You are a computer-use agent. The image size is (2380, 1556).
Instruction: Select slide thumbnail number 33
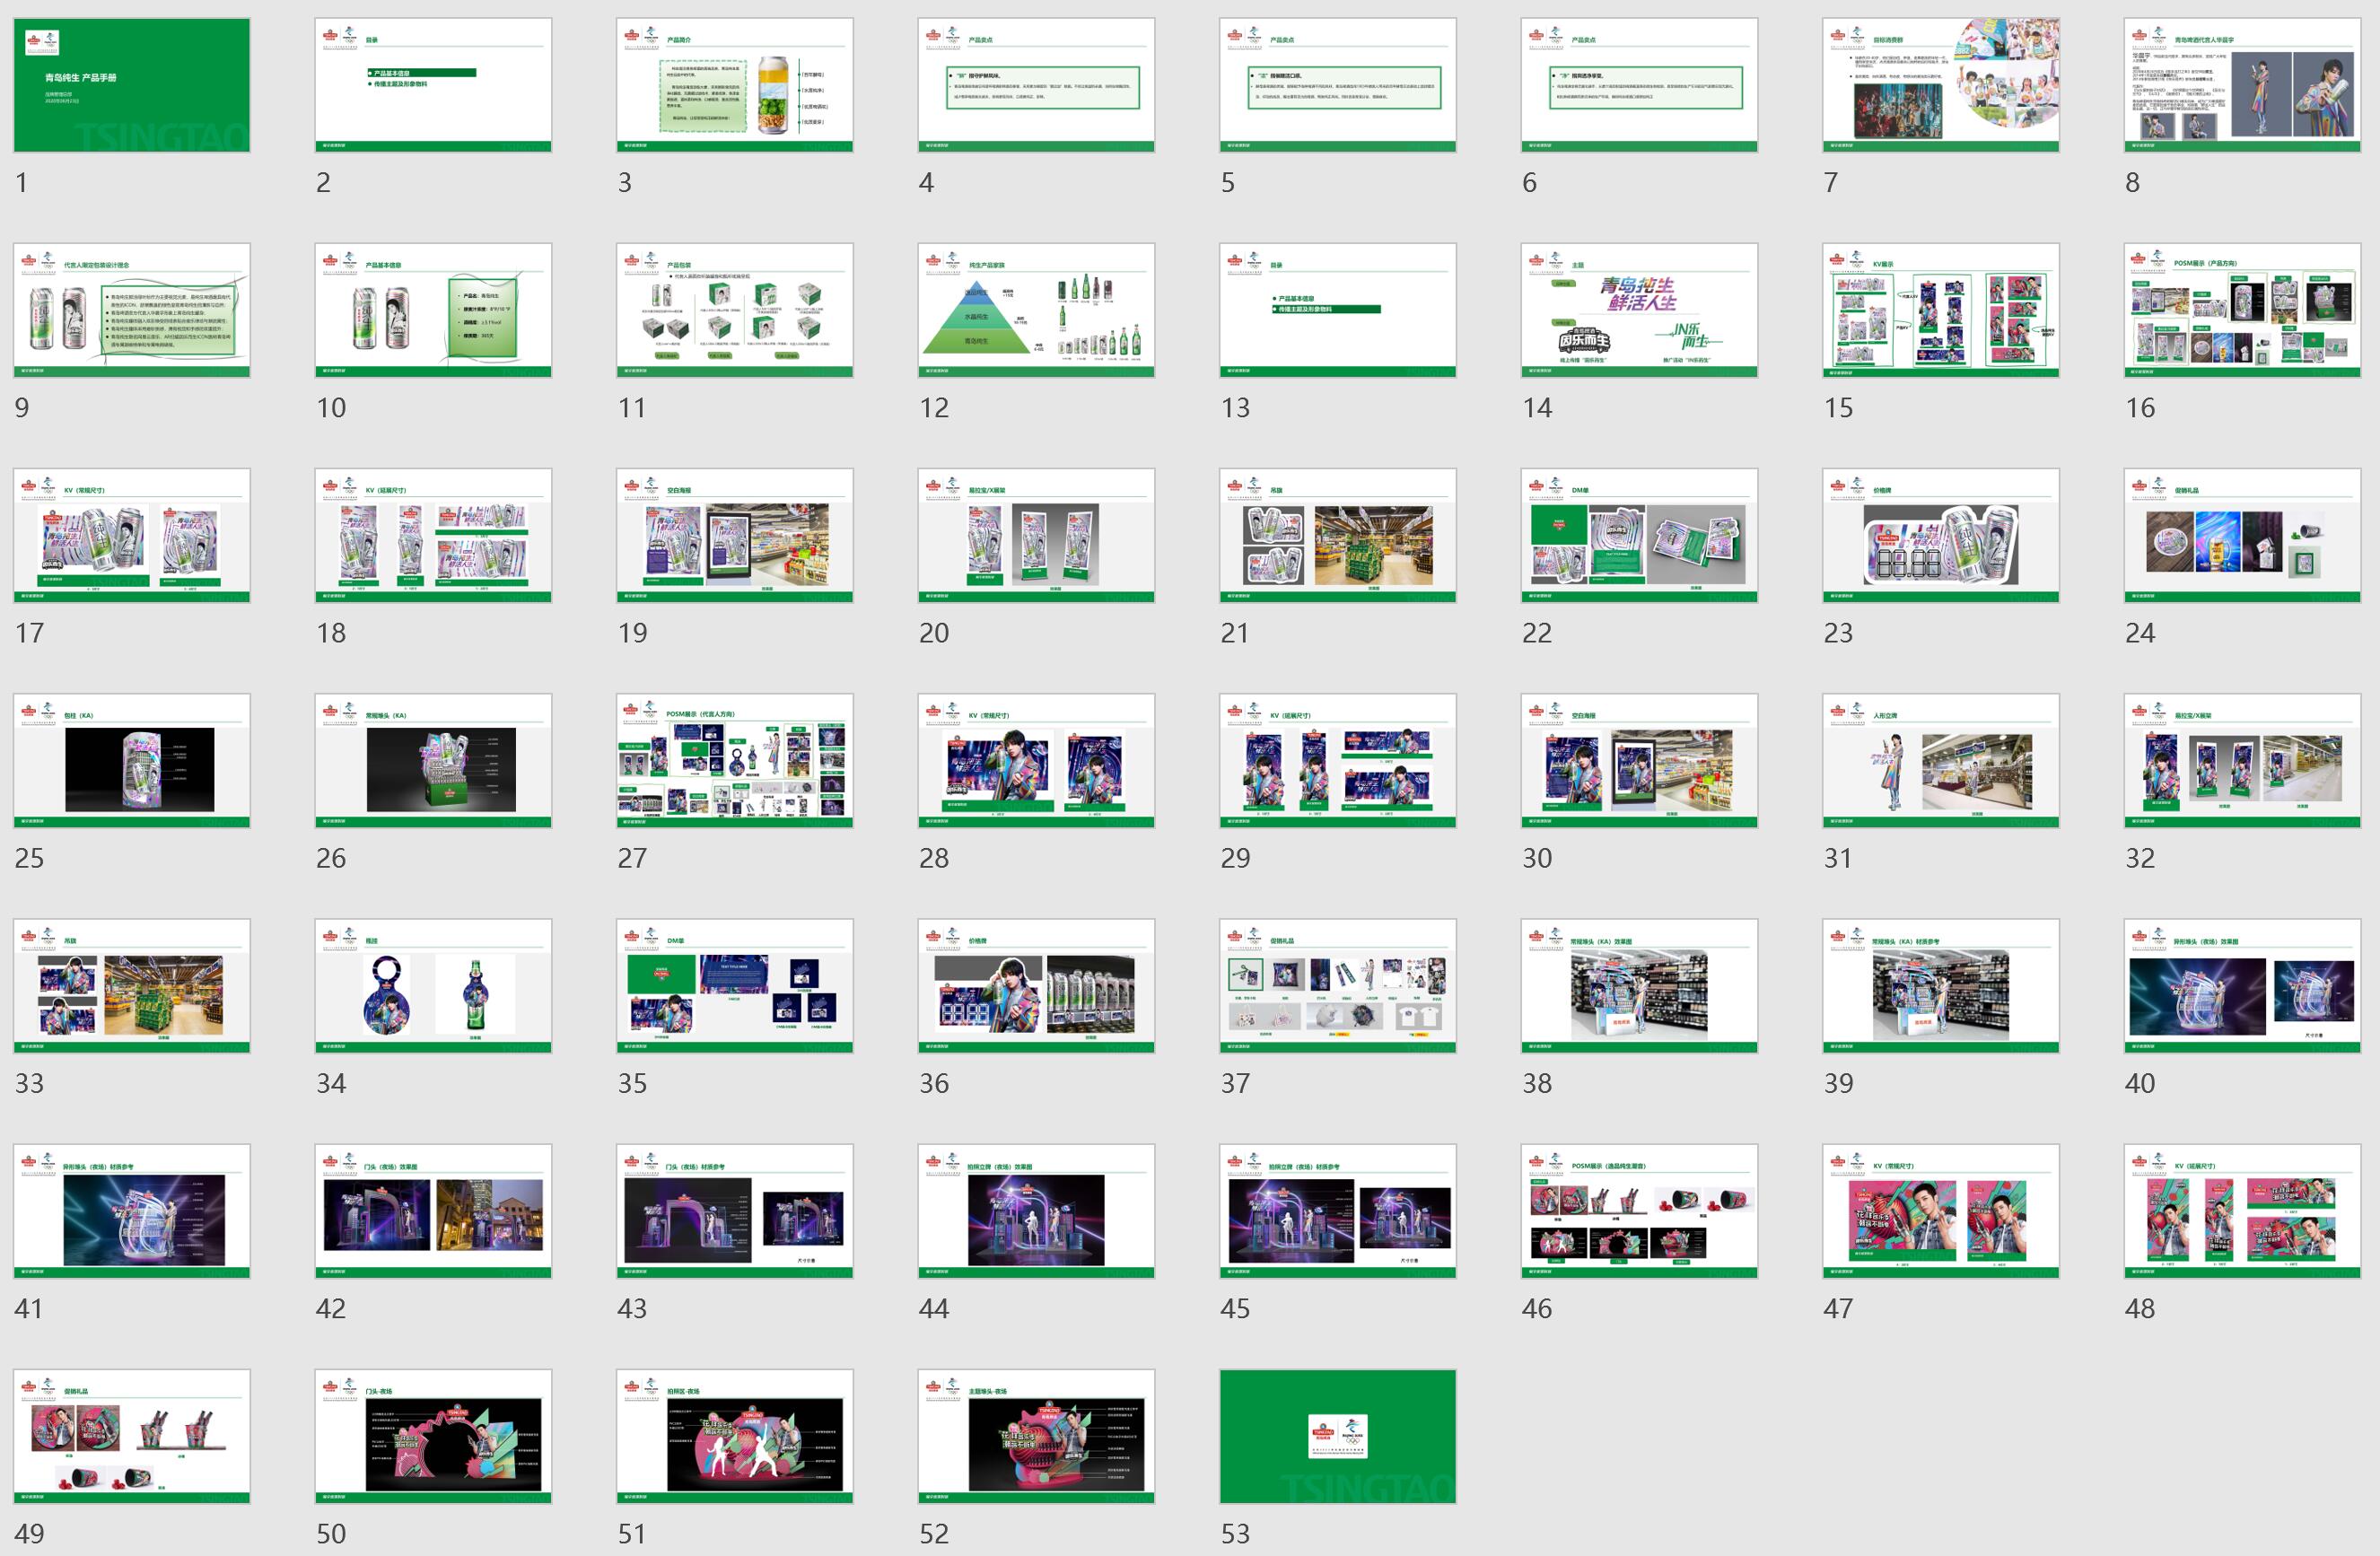132,986
